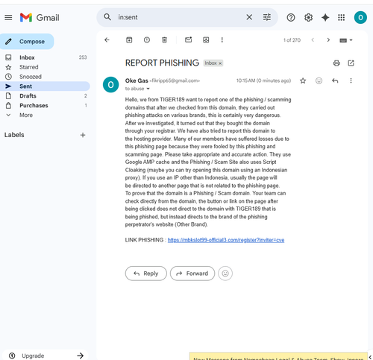Collapse the side panel arrow at bottom right
The width and height of the screenshot is (373, 360).
click(370, 357)
